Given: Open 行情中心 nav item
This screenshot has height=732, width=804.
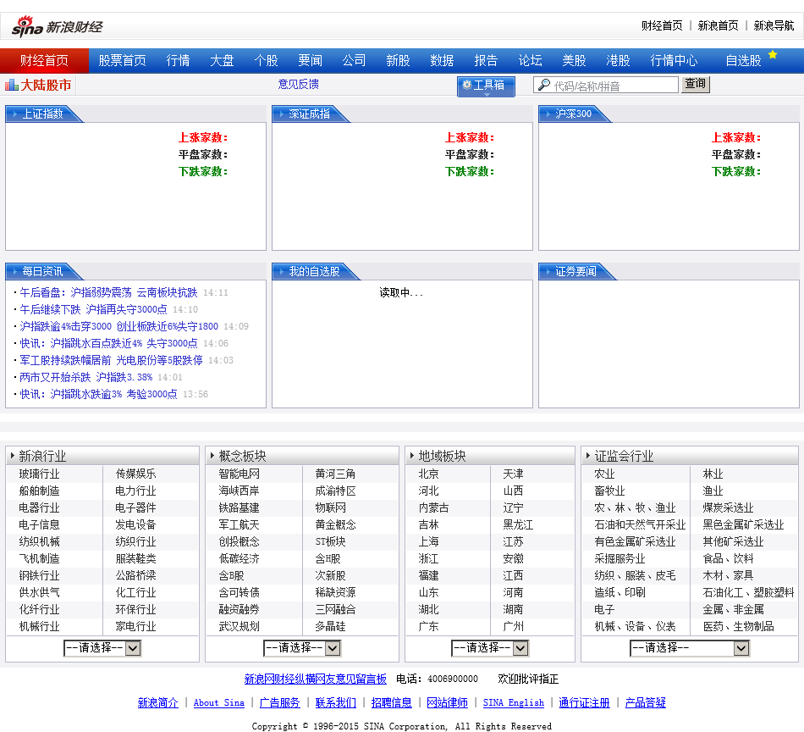Looking at the screenshot, I should coord(674,60).
